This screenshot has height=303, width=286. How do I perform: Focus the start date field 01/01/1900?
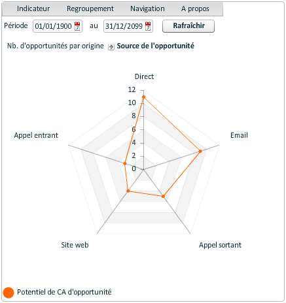click(x=58, y=26)
